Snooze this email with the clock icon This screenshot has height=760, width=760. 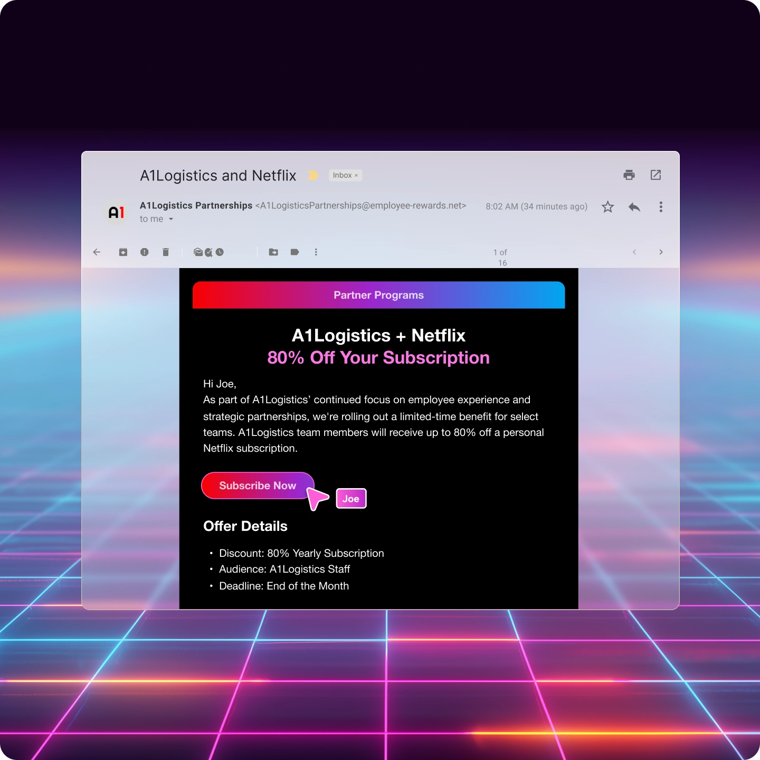(220, 252)
